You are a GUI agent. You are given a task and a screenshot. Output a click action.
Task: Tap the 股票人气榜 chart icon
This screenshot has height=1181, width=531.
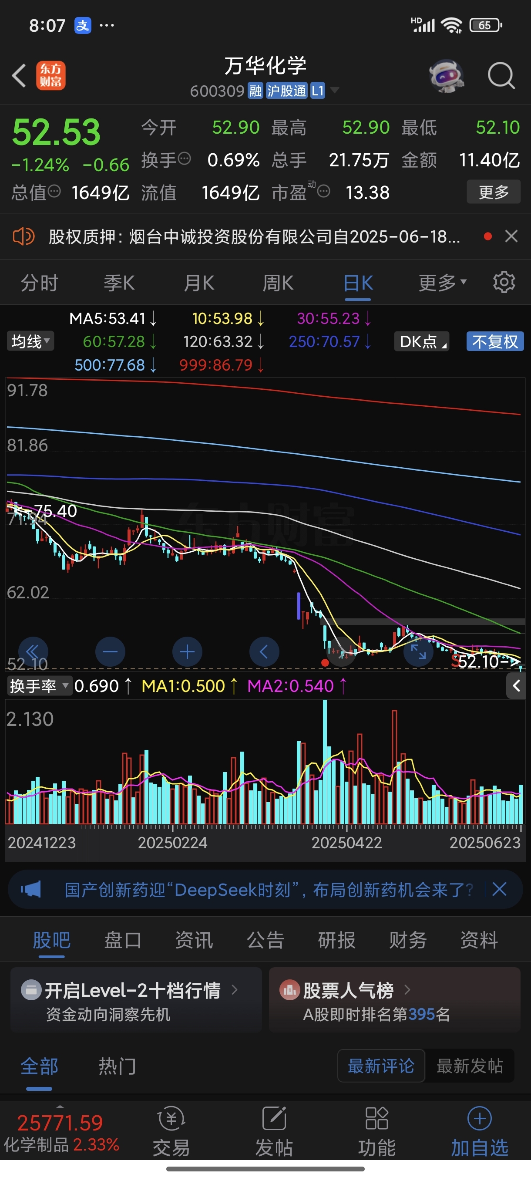click(289, 990)
